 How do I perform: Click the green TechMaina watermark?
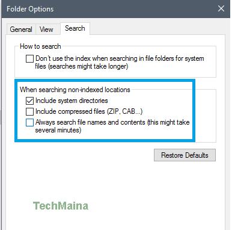click(61, 206)
